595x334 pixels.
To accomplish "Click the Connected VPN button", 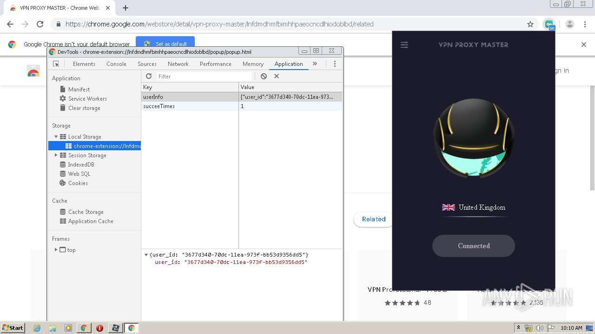I will pos(474,246).
